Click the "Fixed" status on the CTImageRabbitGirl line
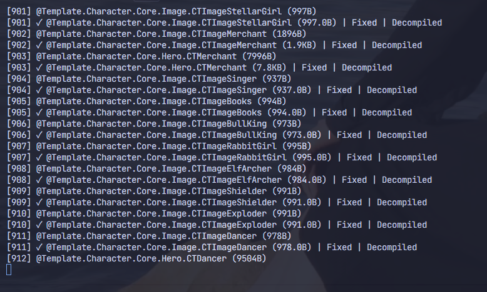 (x=359, y=157)
